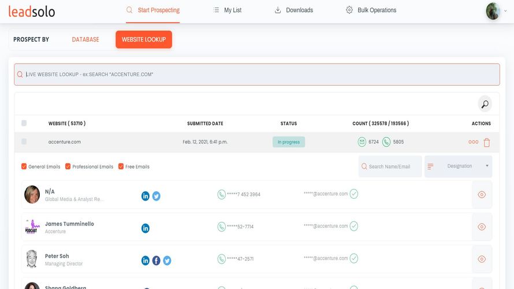Image resolution: width=514 pixels, height=289 pixels.
Task: Click phone icon for James Tumminello
Action: (222, 227)
